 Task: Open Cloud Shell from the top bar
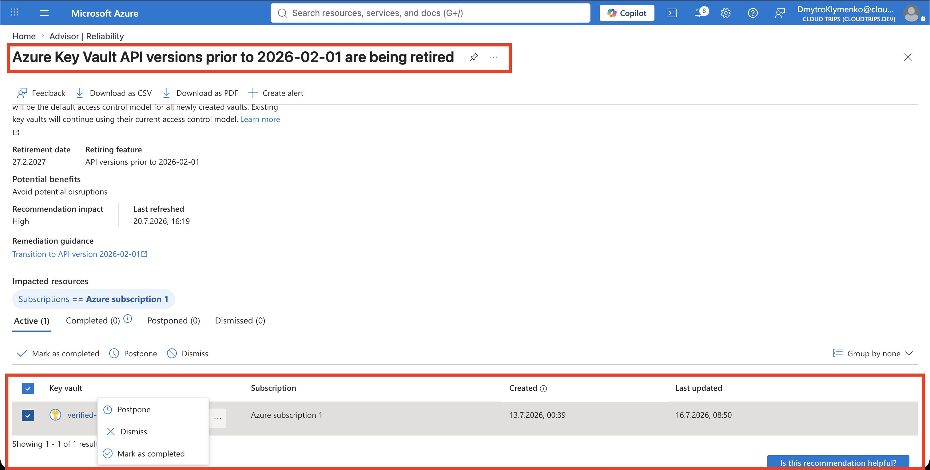671,13
